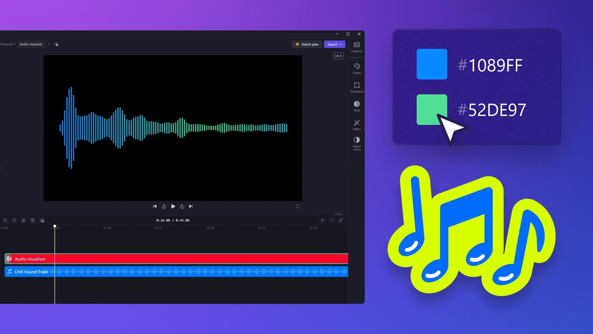Click the Export dropdown button
The height and width of the screenshot is (334, 593).
[x=334, y=44]
